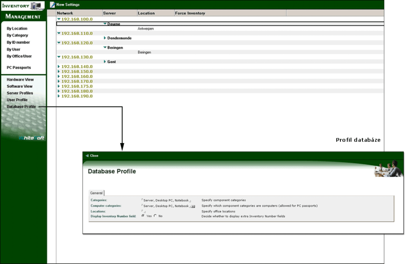This screenshot has width=405, height=264.
Task: Click the Force Inventory column header
Action: (190, 13)
